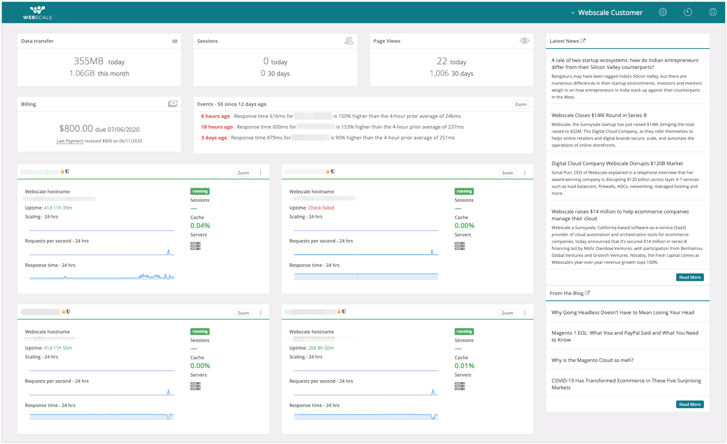Viewport: 727px width, 444px height.
Task: Open three-dot menu on top-left site card
Action: coord(261,173)
